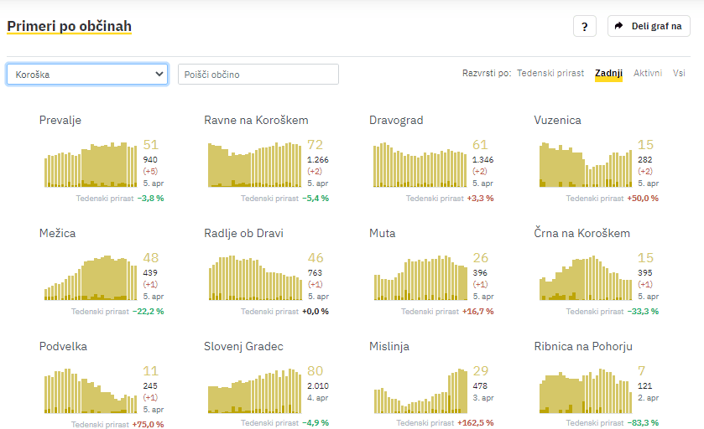Open the Slovenj Gradec chart
Screen dimensions: 704x429
(x=255, y=390)
